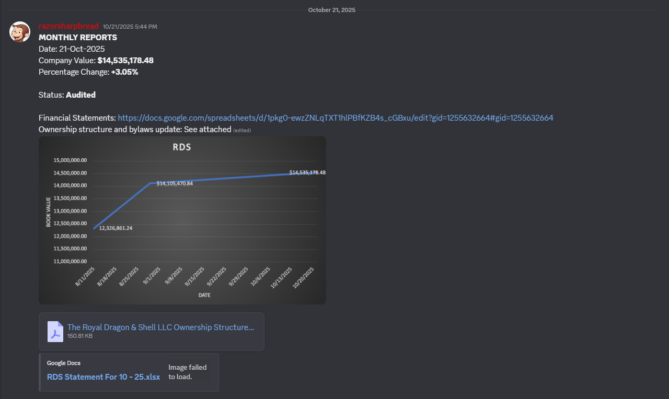Click the +3.05% percentage change value
The width and height of the screenshot is (669, 399).
[124, 72]
